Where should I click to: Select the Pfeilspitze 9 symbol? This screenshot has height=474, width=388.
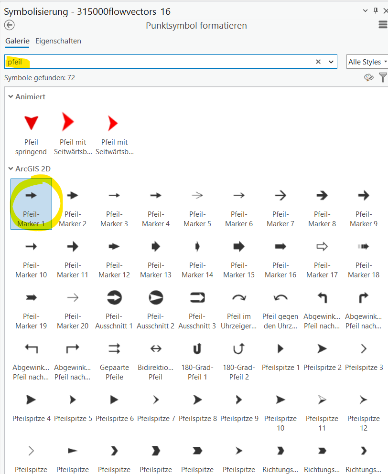[239, 409]
